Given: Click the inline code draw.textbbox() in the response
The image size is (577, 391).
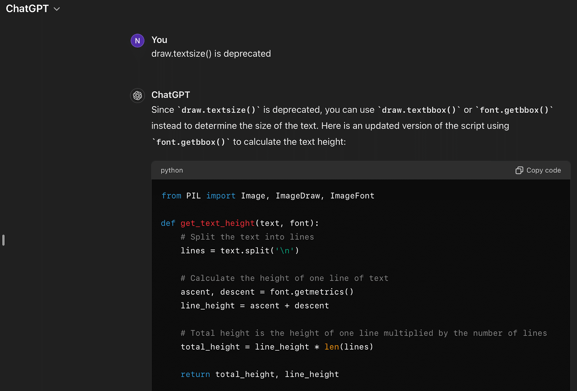Looking at the screenshot, I should click(x=419, y=110).
